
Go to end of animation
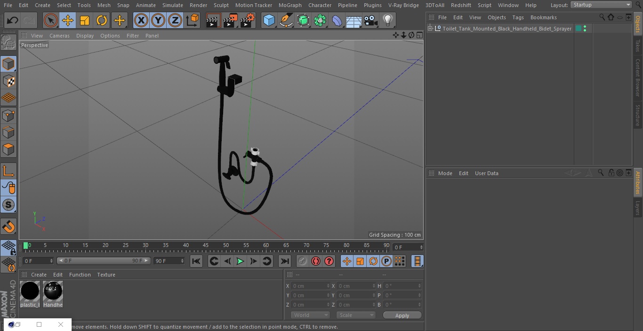click(285, 261)
